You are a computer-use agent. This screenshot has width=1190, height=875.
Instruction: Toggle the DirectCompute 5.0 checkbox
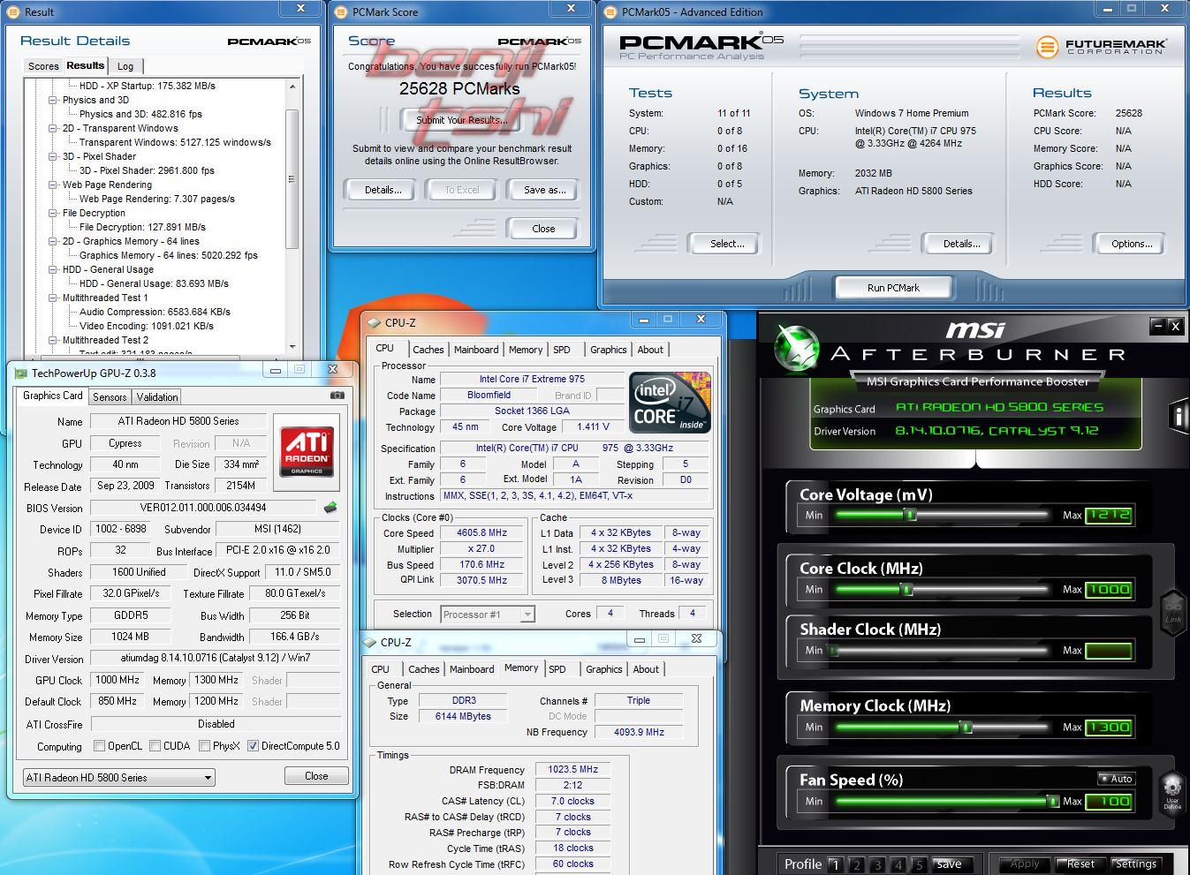pos(253,746)
